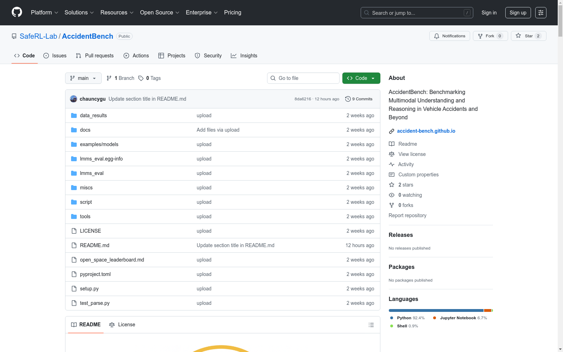Click the Custom properties note icon
563x352 pixels.
pyautogui.click(x=392, y=175)
